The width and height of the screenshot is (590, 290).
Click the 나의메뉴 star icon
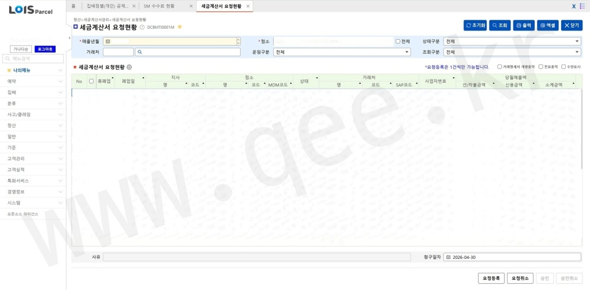tap(9, 70)
